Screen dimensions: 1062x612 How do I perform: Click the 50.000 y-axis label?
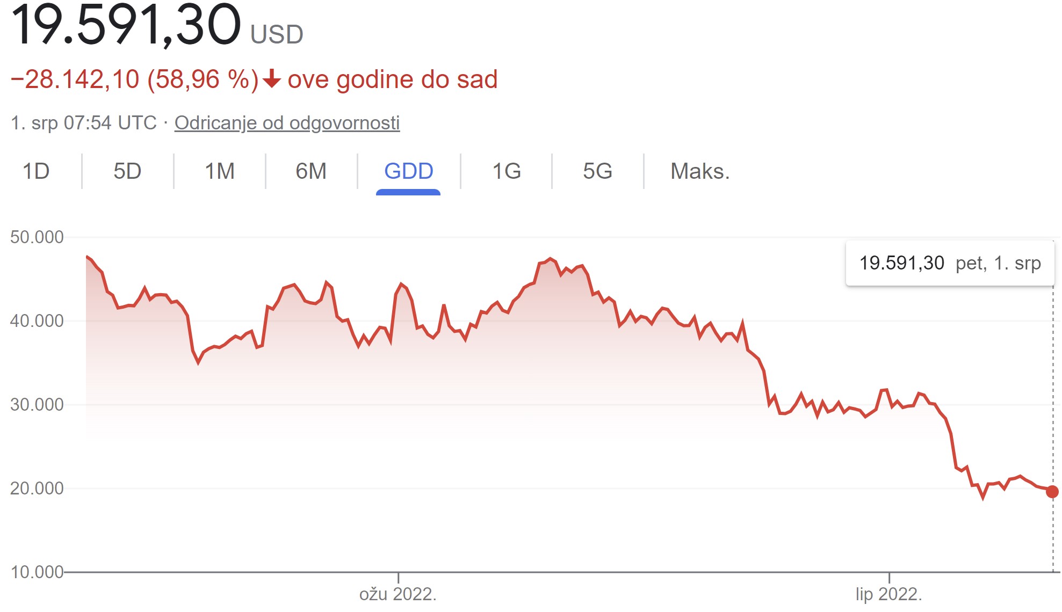37,237
